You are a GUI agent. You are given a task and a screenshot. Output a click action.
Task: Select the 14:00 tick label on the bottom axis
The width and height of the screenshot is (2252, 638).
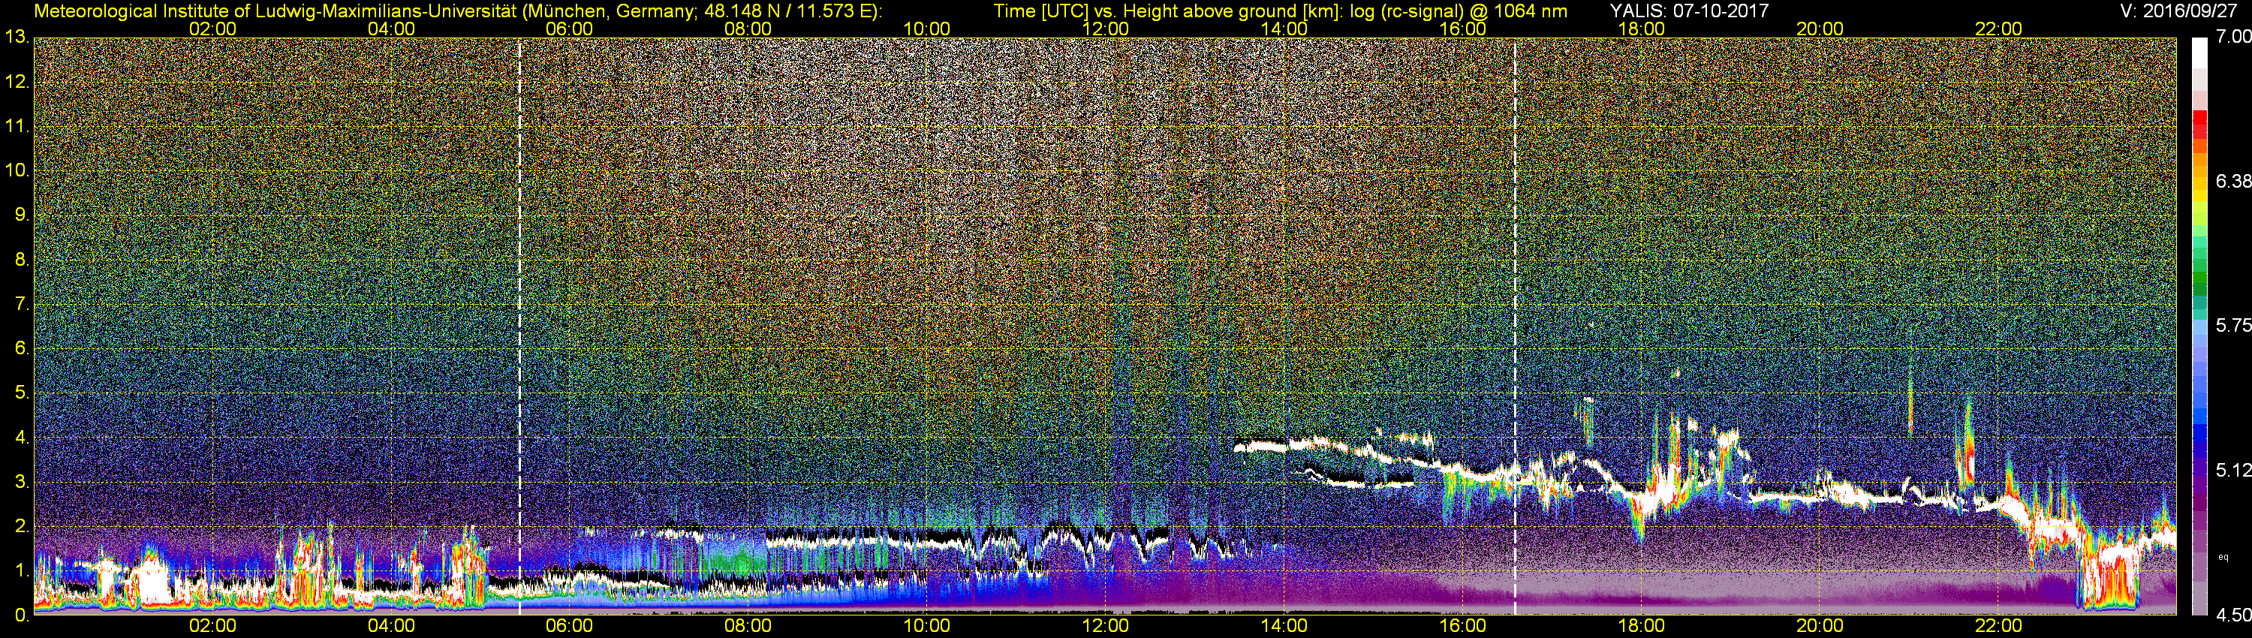tap(1284, 627)
